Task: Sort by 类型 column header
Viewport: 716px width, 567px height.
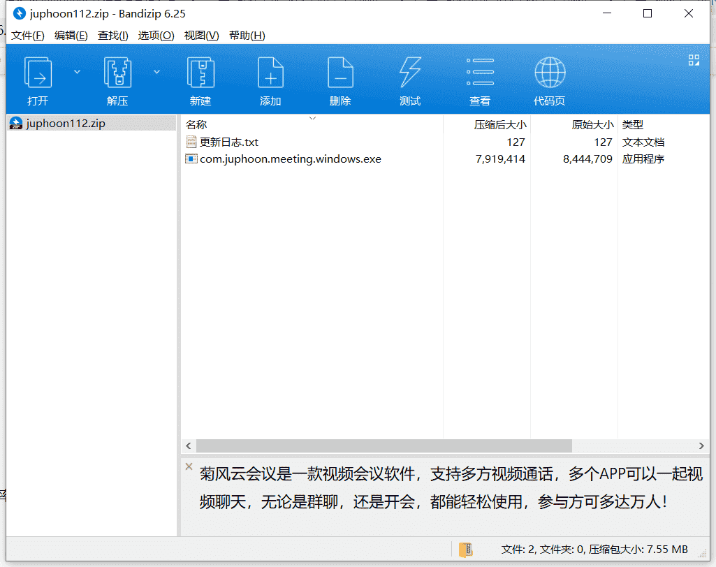Action: pos(664,124)
